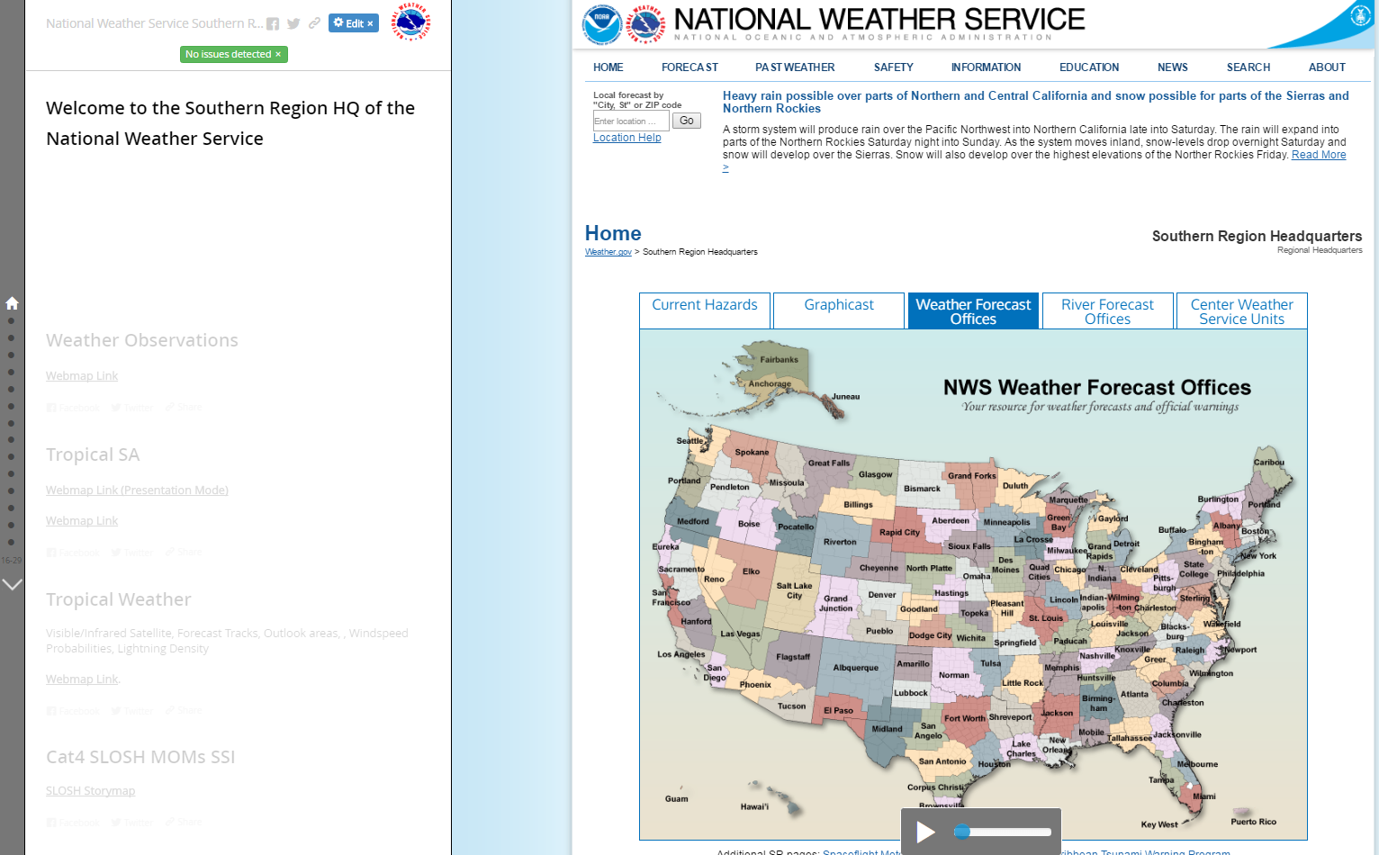Switch to Center Weather Service Units tab

click(1242, 310)
